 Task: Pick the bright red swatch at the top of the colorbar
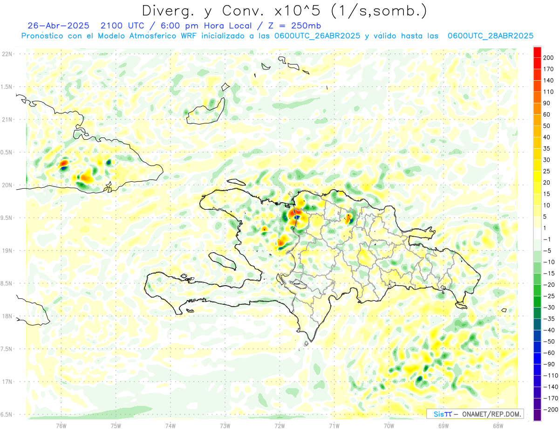(x=538, y=52)
